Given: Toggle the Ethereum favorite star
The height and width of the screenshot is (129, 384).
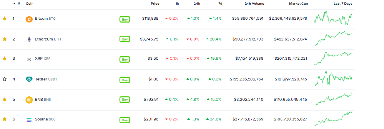Looking at the screenshot, I should pyautogui.click(x=4, y=39).
